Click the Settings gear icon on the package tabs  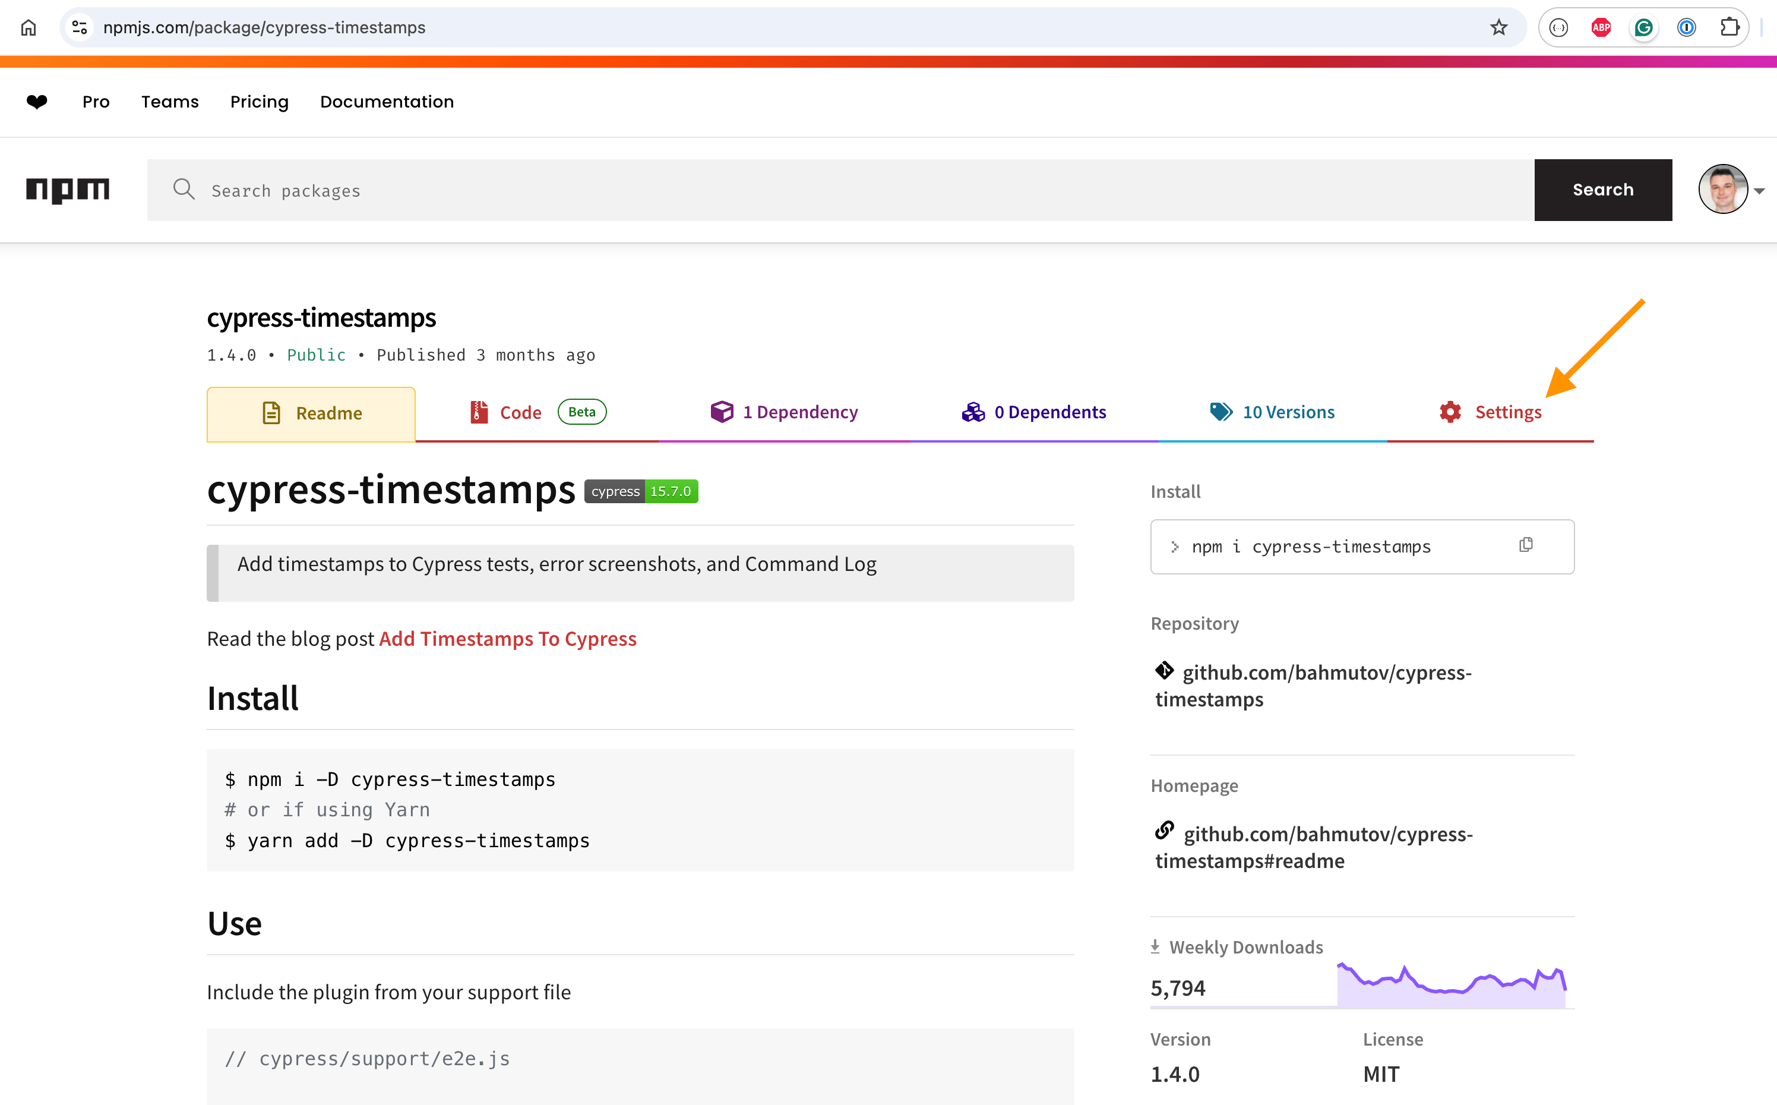tap(1449, 412)
